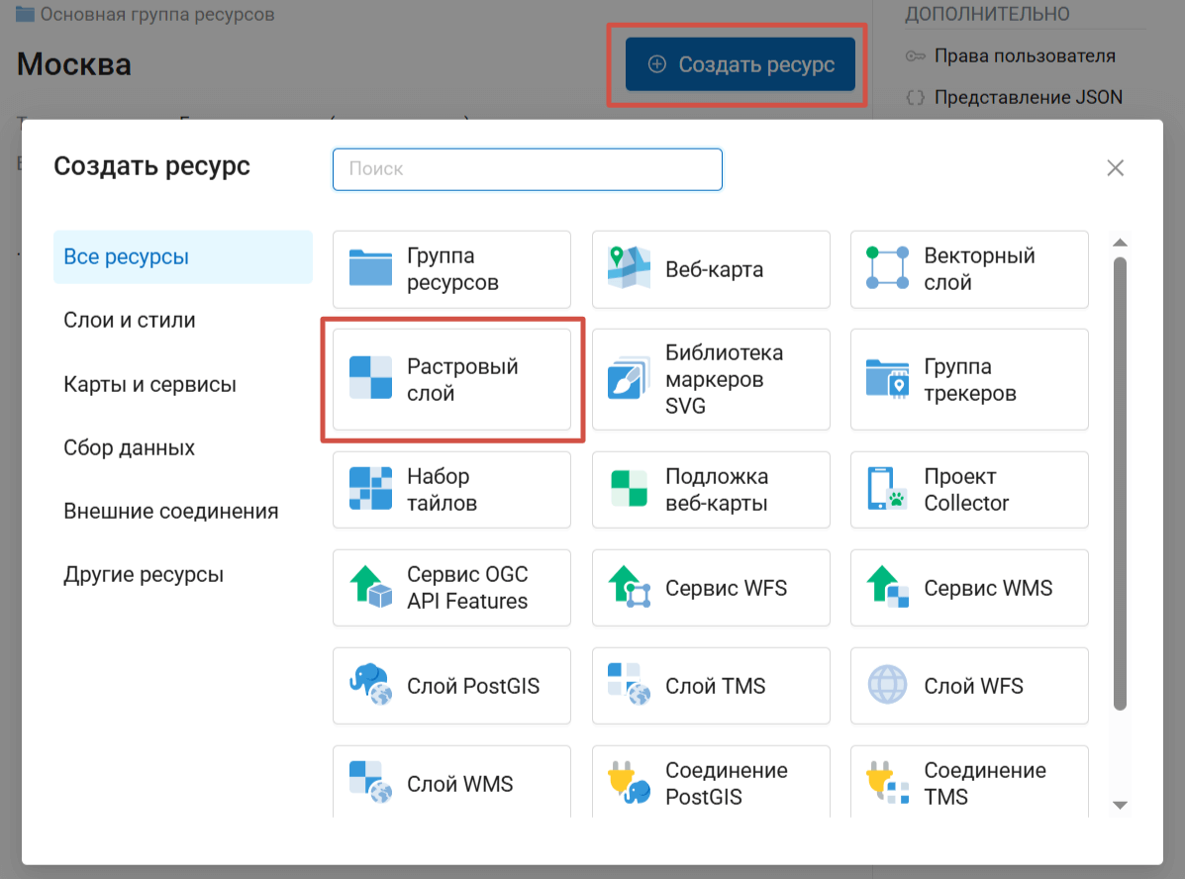Pick the Слой WFS globe icon
1185x879 pixels.
[887, 686]
